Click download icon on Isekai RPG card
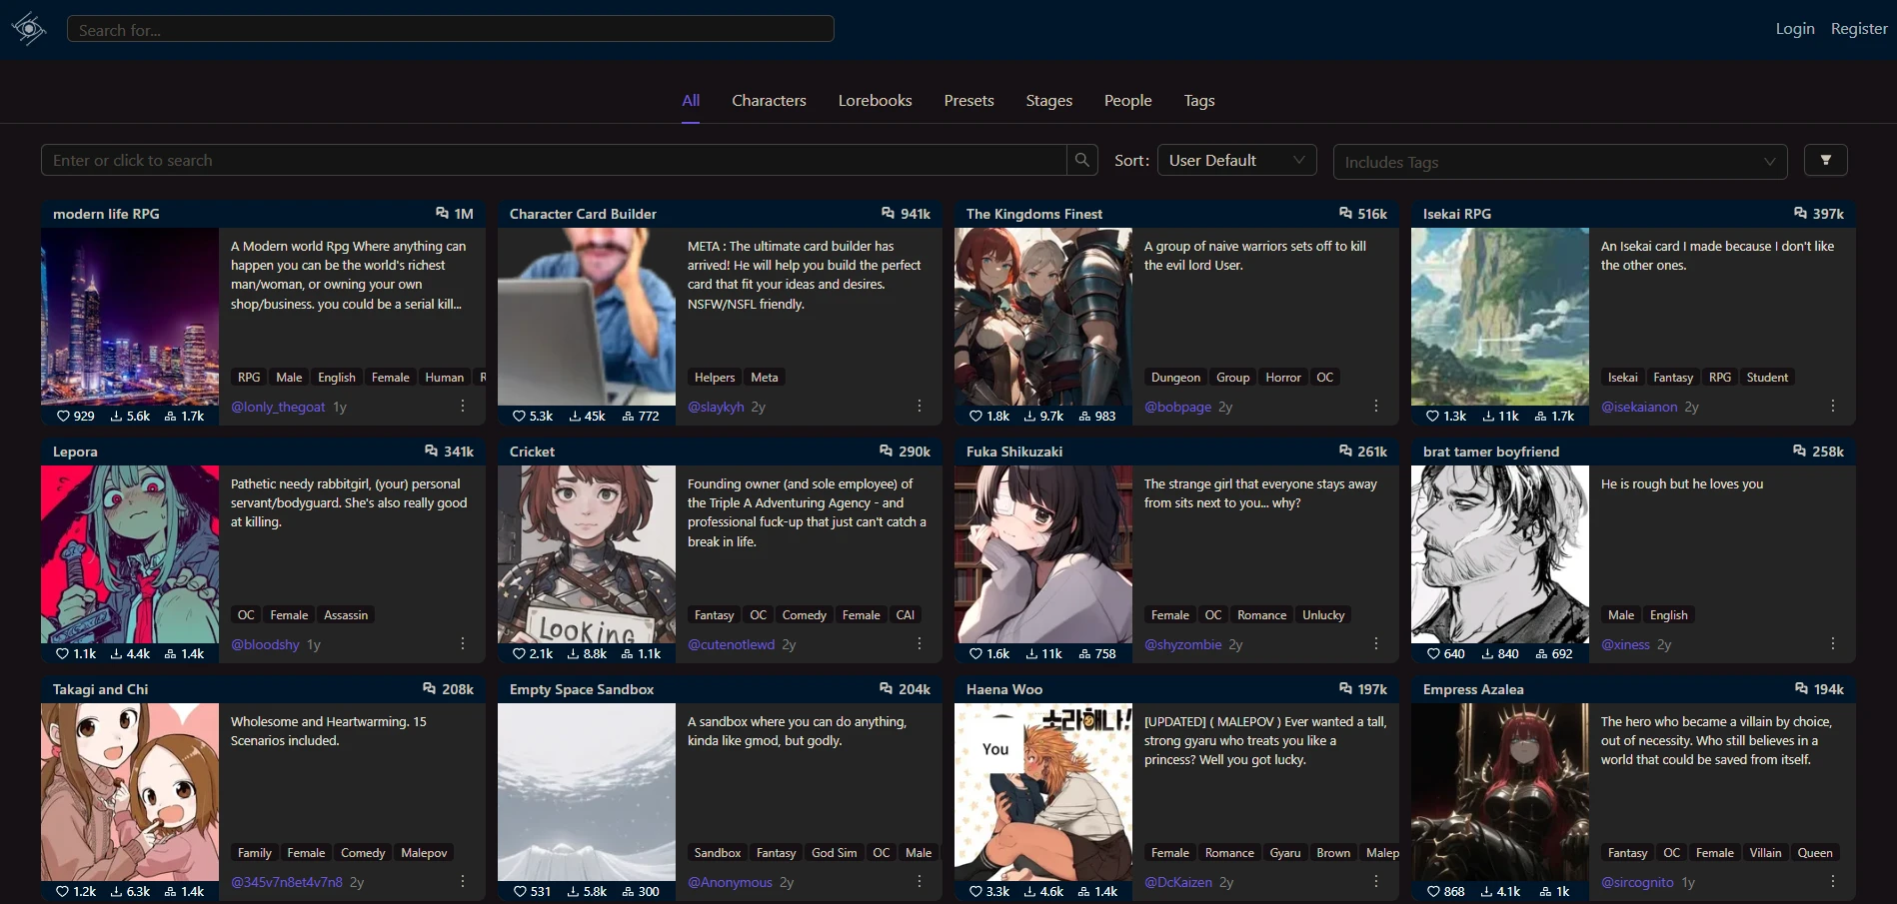Viewport: 1897px width, 904px height. click(1489, 416)
